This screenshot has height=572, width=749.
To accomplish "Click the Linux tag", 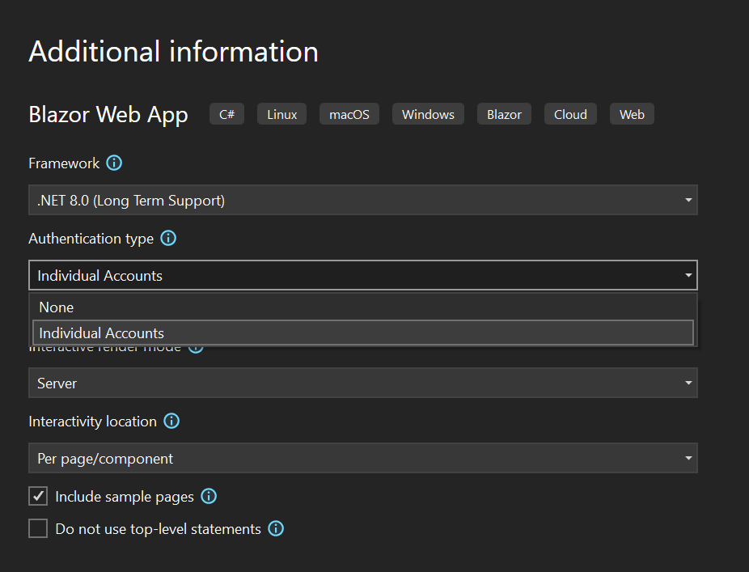I will click(x=281, y=114).
